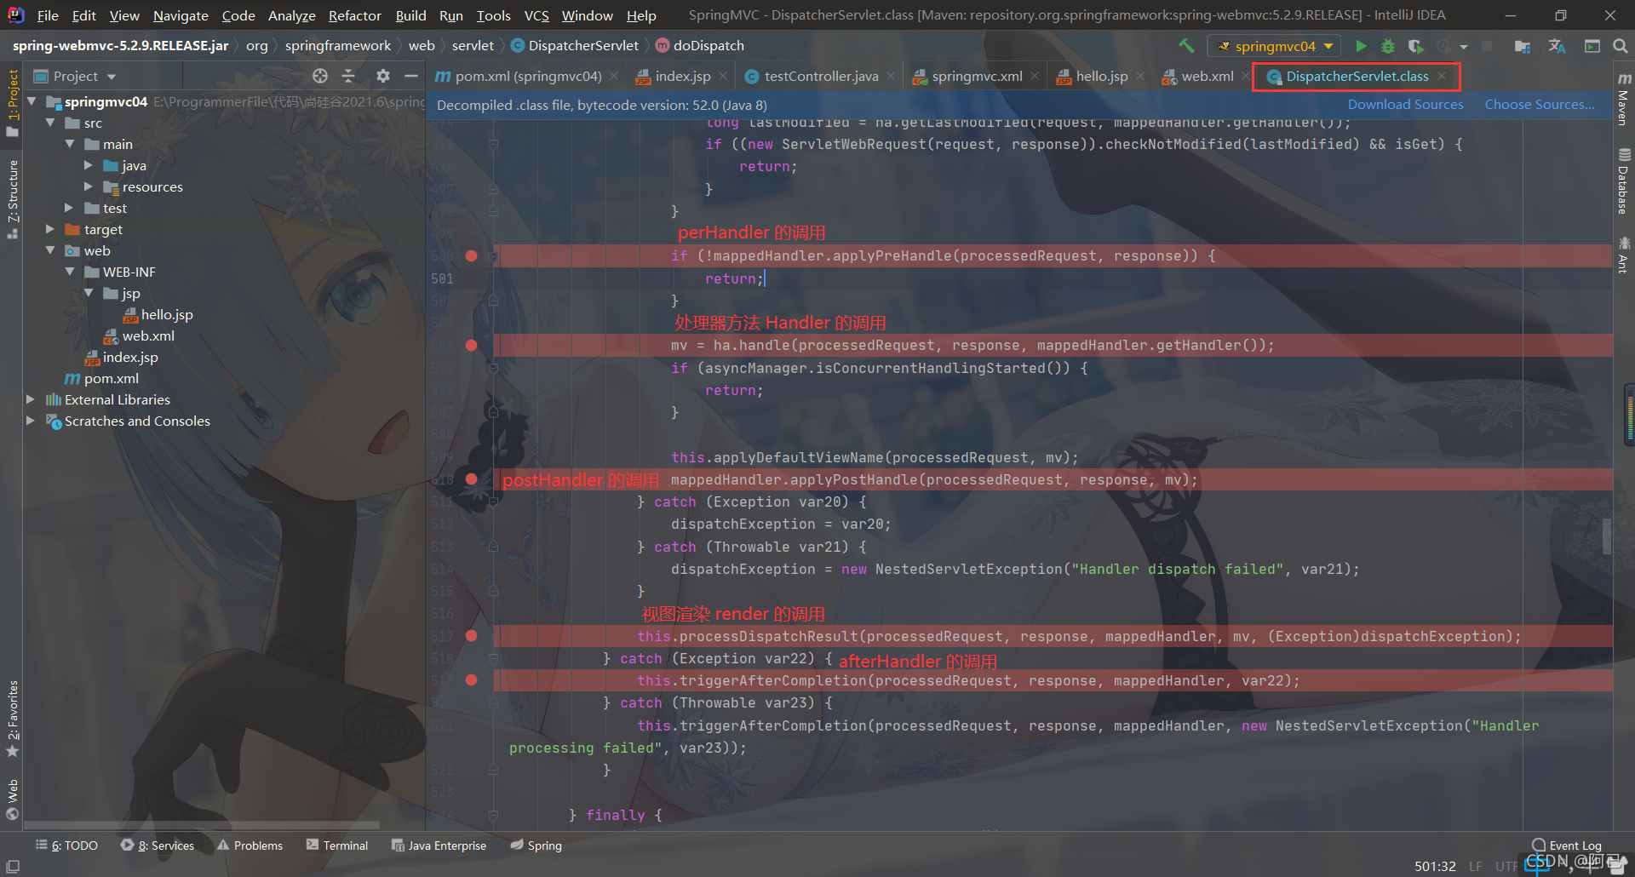The height and width of the screenshot is (877, 1635).
Task: Expand the java folder
Action: (x=89, y=165)
